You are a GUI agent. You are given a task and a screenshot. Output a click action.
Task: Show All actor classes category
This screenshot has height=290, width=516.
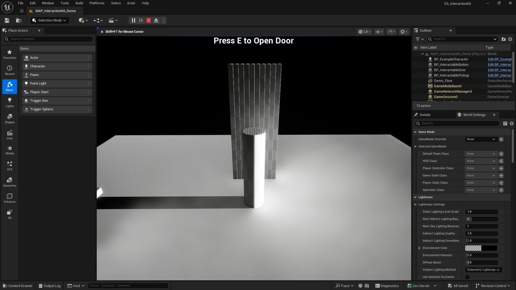coord(10,214)
